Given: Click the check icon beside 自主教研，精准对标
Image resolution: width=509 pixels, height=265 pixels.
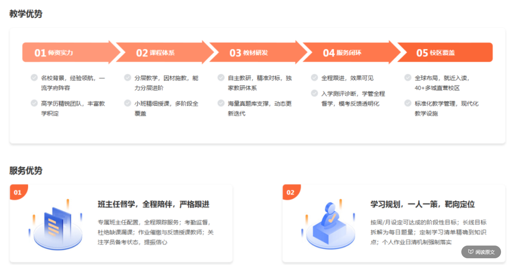Looking at the screenshot, I should [x=221, y=77].
